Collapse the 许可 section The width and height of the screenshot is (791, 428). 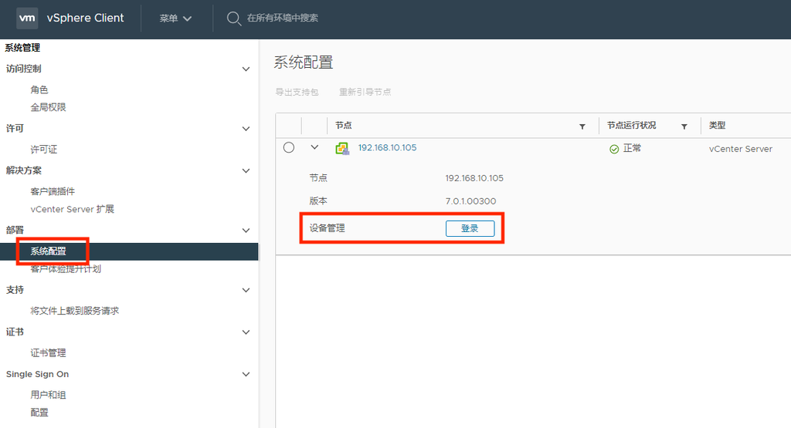pyautogui.click(x=246, y=129)
